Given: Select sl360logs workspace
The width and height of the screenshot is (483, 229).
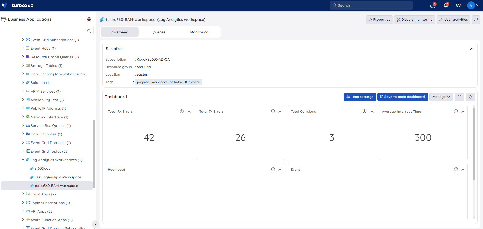Looking at the screenshot, I should (42, 168).
